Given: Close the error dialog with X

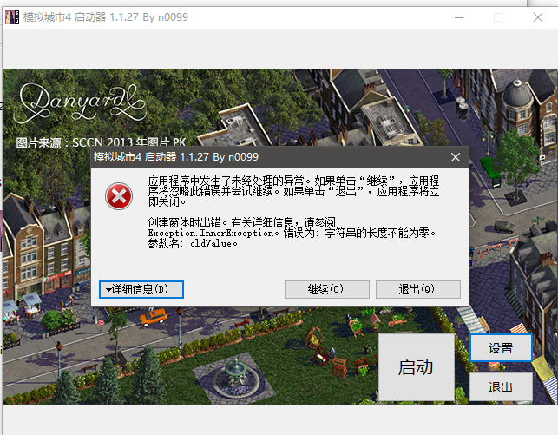Looking at the screenshot, I should (455, 157).
